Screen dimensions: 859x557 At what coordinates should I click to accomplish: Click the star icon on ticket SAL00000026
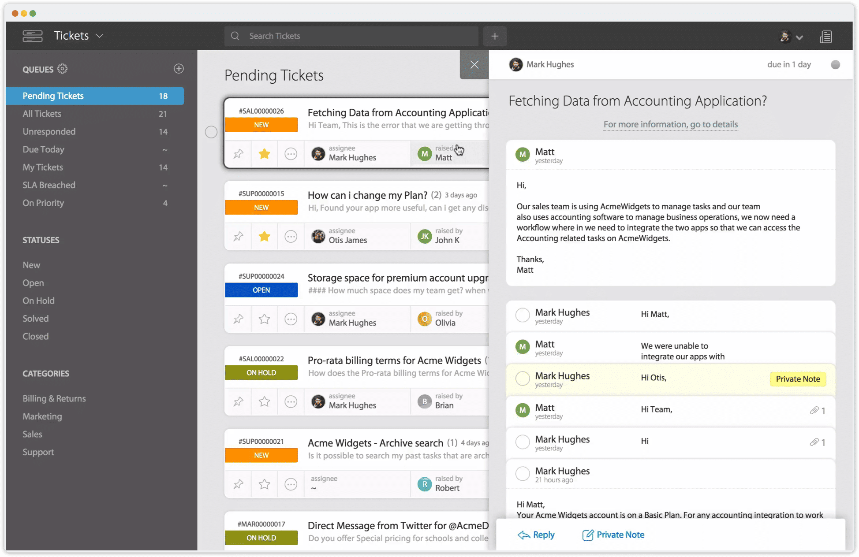[264, 153]
